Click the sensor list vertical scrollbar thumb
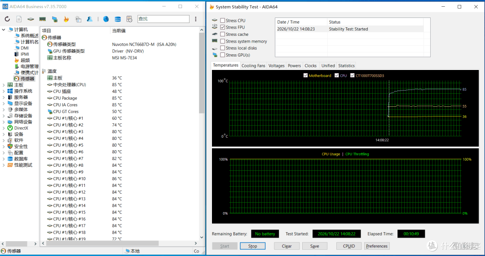485x256 pixels. tap(202, 73)
